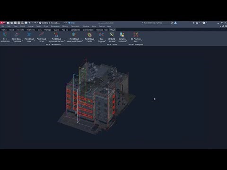
Task: Click the Base Polygons tool icon
Action: [x=101, y=35]
